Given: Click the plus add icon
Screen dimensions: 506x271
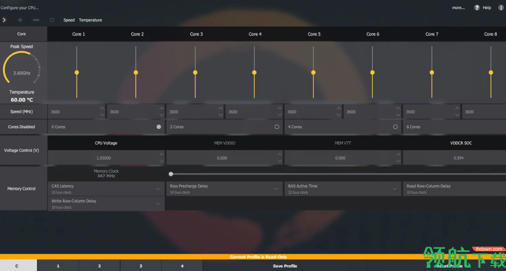Looking at the screenshot, I should [x=20, y=20].
